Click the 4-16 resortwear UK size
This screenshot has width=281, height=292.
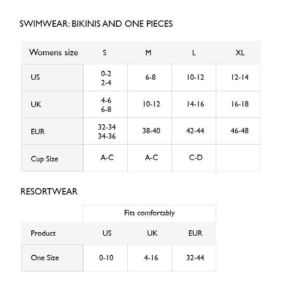[x=151, y=258]
